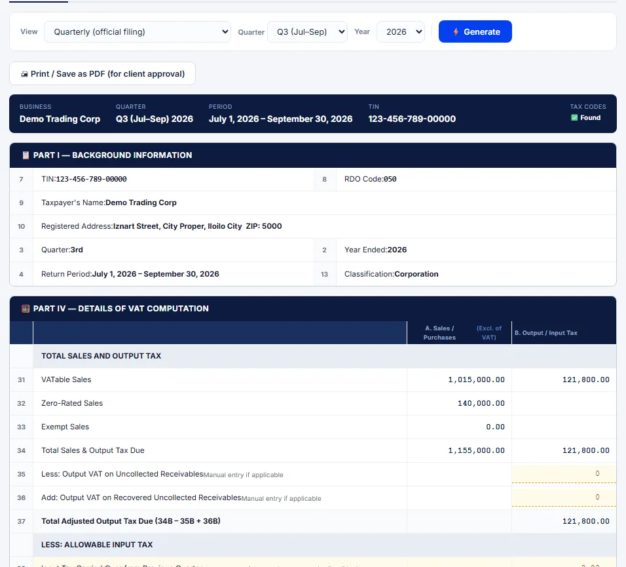Open the Year dropdown showing 2026

tap(401, 32)
